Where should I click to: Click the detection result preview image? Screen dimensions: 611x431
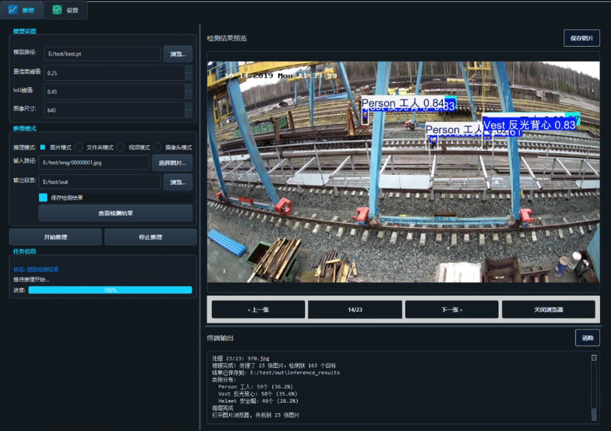tap(403, 172)
